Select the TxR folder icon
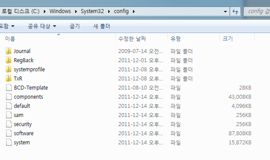 point(8,78)
